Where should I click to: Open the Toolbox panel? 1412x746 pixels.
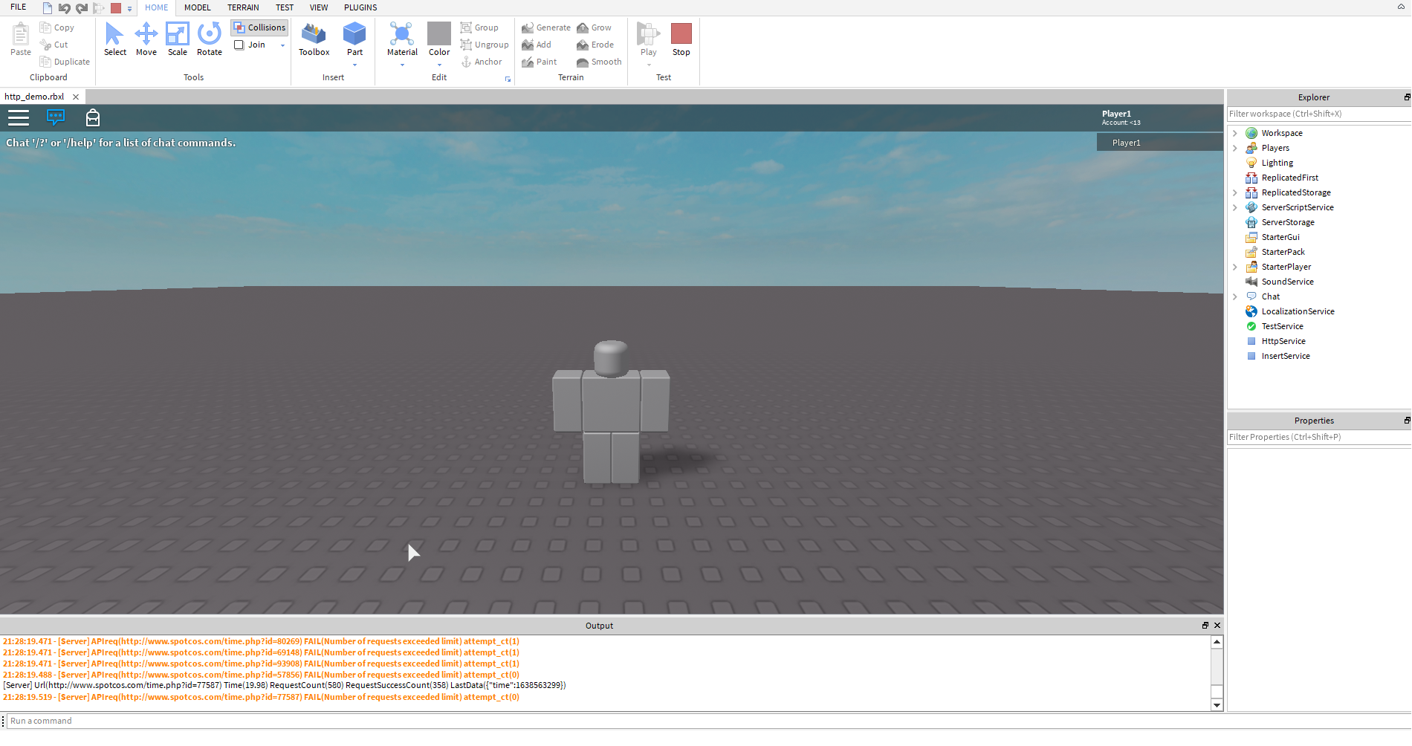tap(314, 39)
